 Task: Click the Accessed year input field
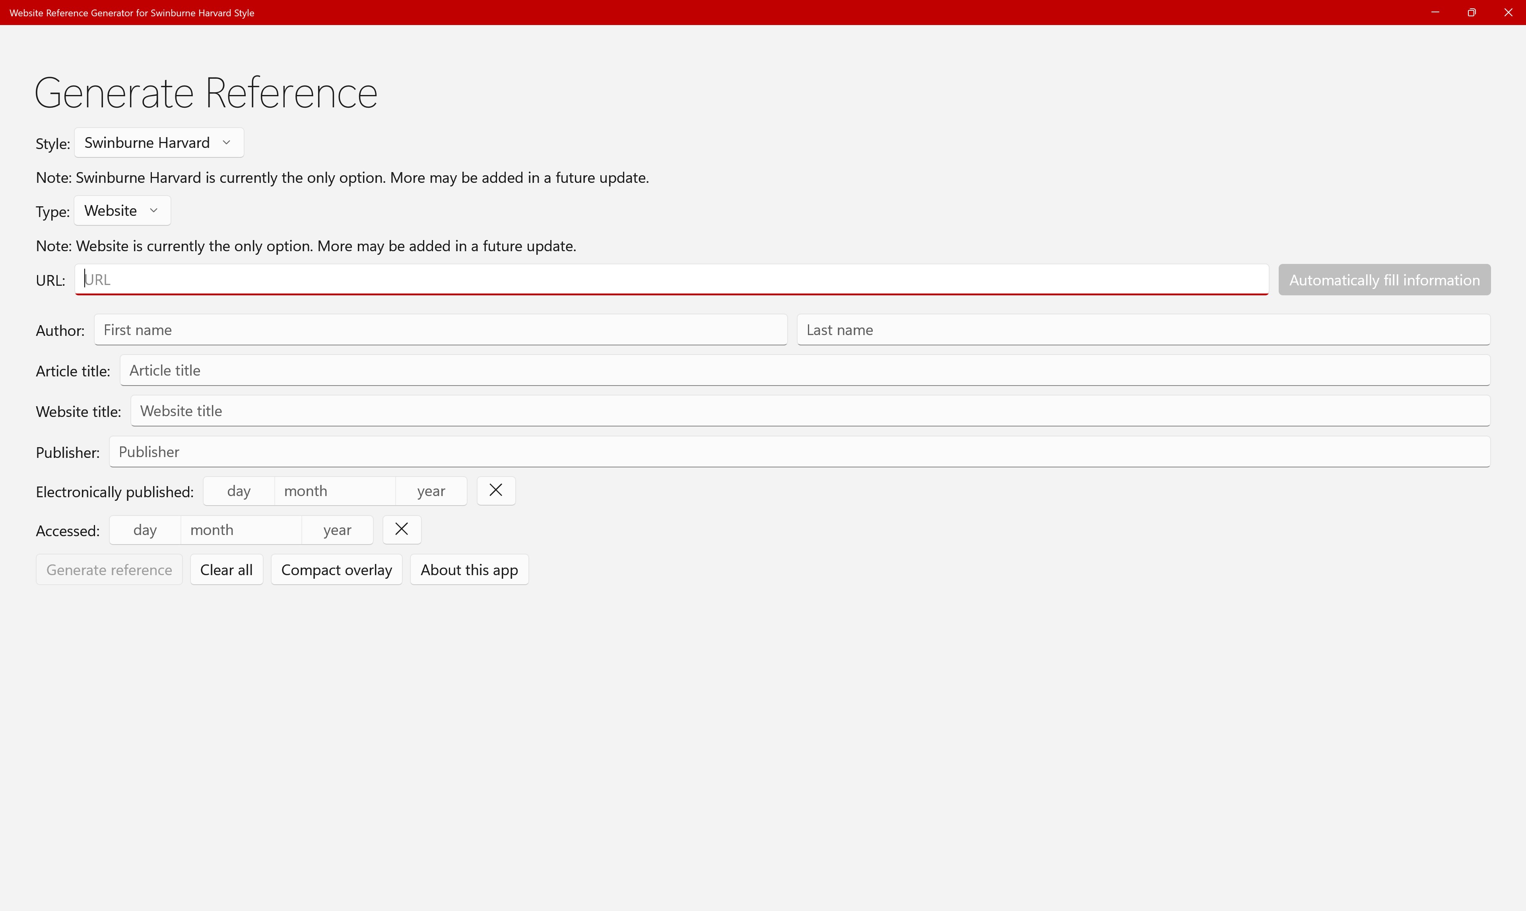click(337, 529)
